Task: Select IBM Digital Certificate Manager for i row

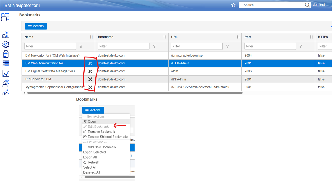Action: (x=177, y=71)
